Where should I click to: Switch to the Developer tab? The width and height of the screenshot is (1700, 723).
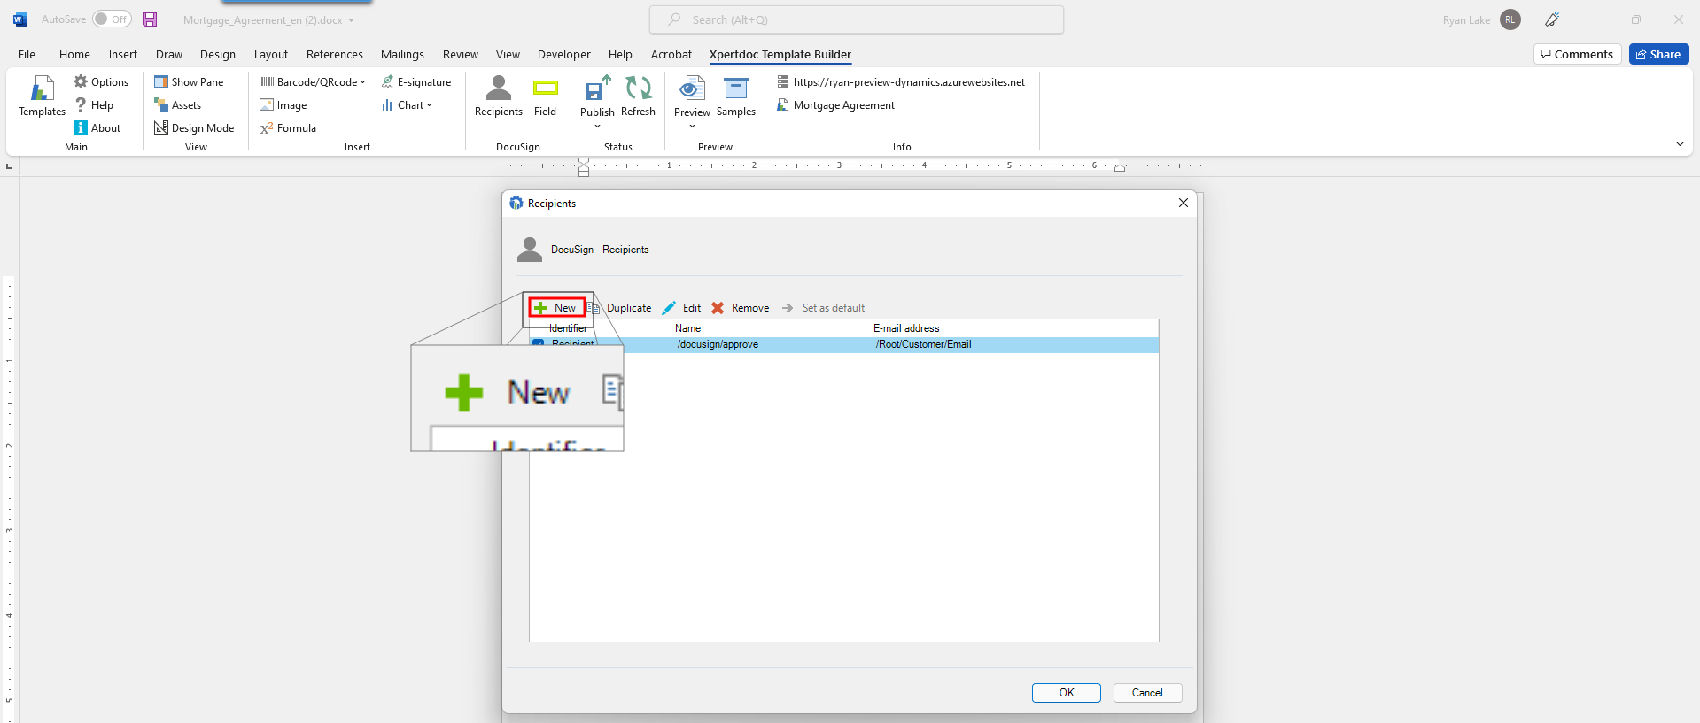pos(564,54)
